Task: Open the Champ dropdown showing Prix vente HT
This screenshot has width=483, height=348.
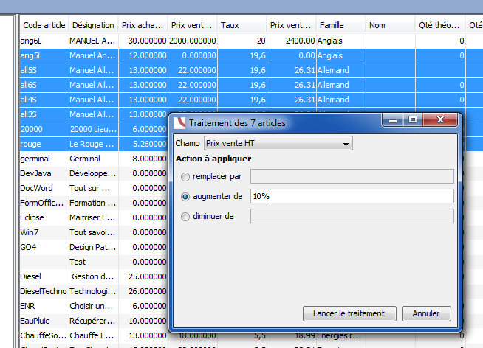Action: [x=277, y=143]
